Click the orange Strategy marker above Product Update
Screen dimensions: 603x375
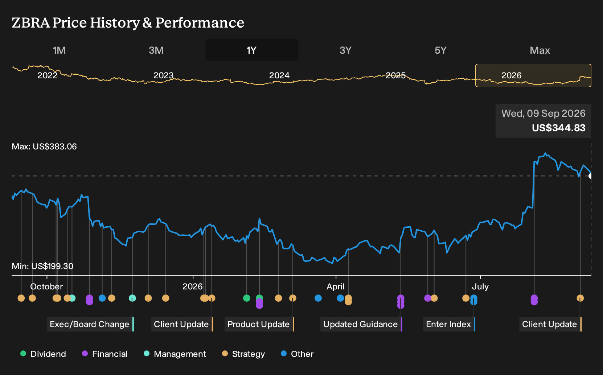click(x=293, y=298)
